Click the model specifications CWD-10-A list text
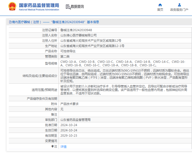The width and height of the screenshot is (192, 153). click(x=123, y=63)
